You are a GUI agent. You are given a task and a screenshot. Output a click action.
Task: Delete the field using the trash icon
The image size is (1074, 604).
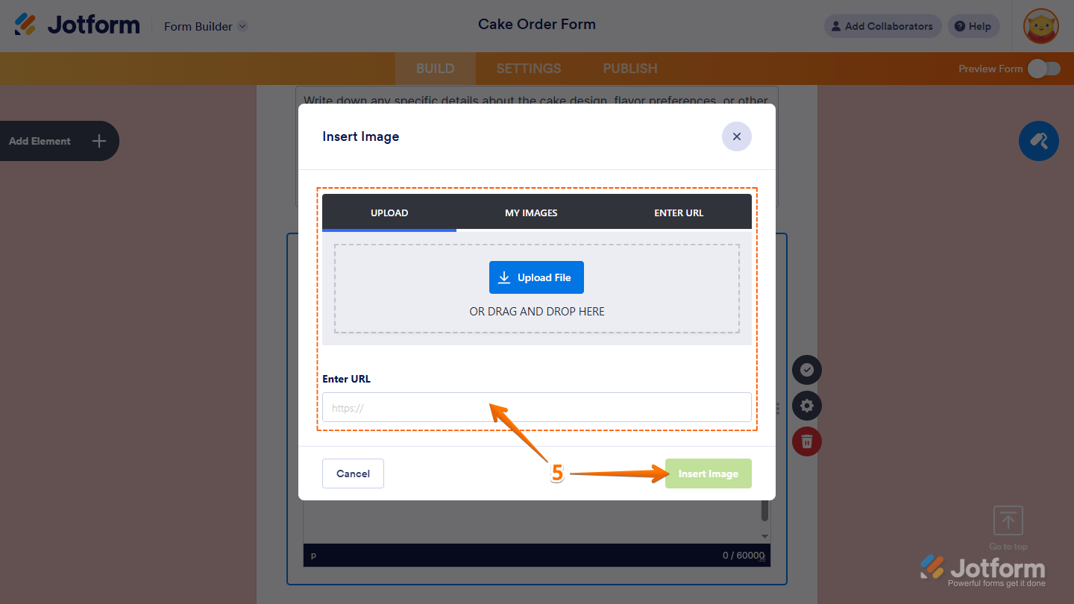[x=806, y=441]
